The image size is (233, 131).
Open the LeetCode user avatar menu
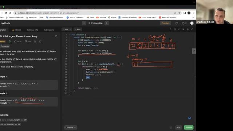click(x=192, y=23)
